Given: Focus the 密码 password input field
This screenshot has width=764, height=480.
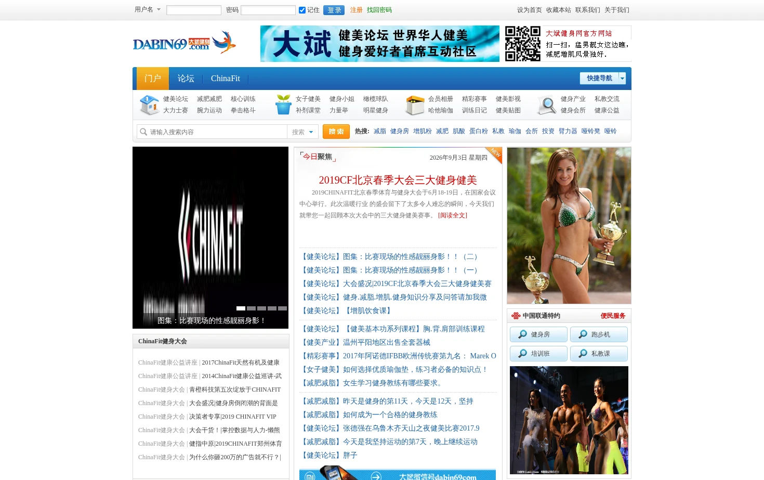Looking at the screenshot, I should coord(268,10).
